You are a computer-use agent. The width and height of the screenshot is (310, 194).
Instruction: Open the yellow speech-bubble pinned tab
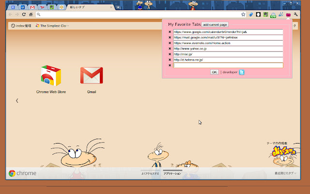62,7
